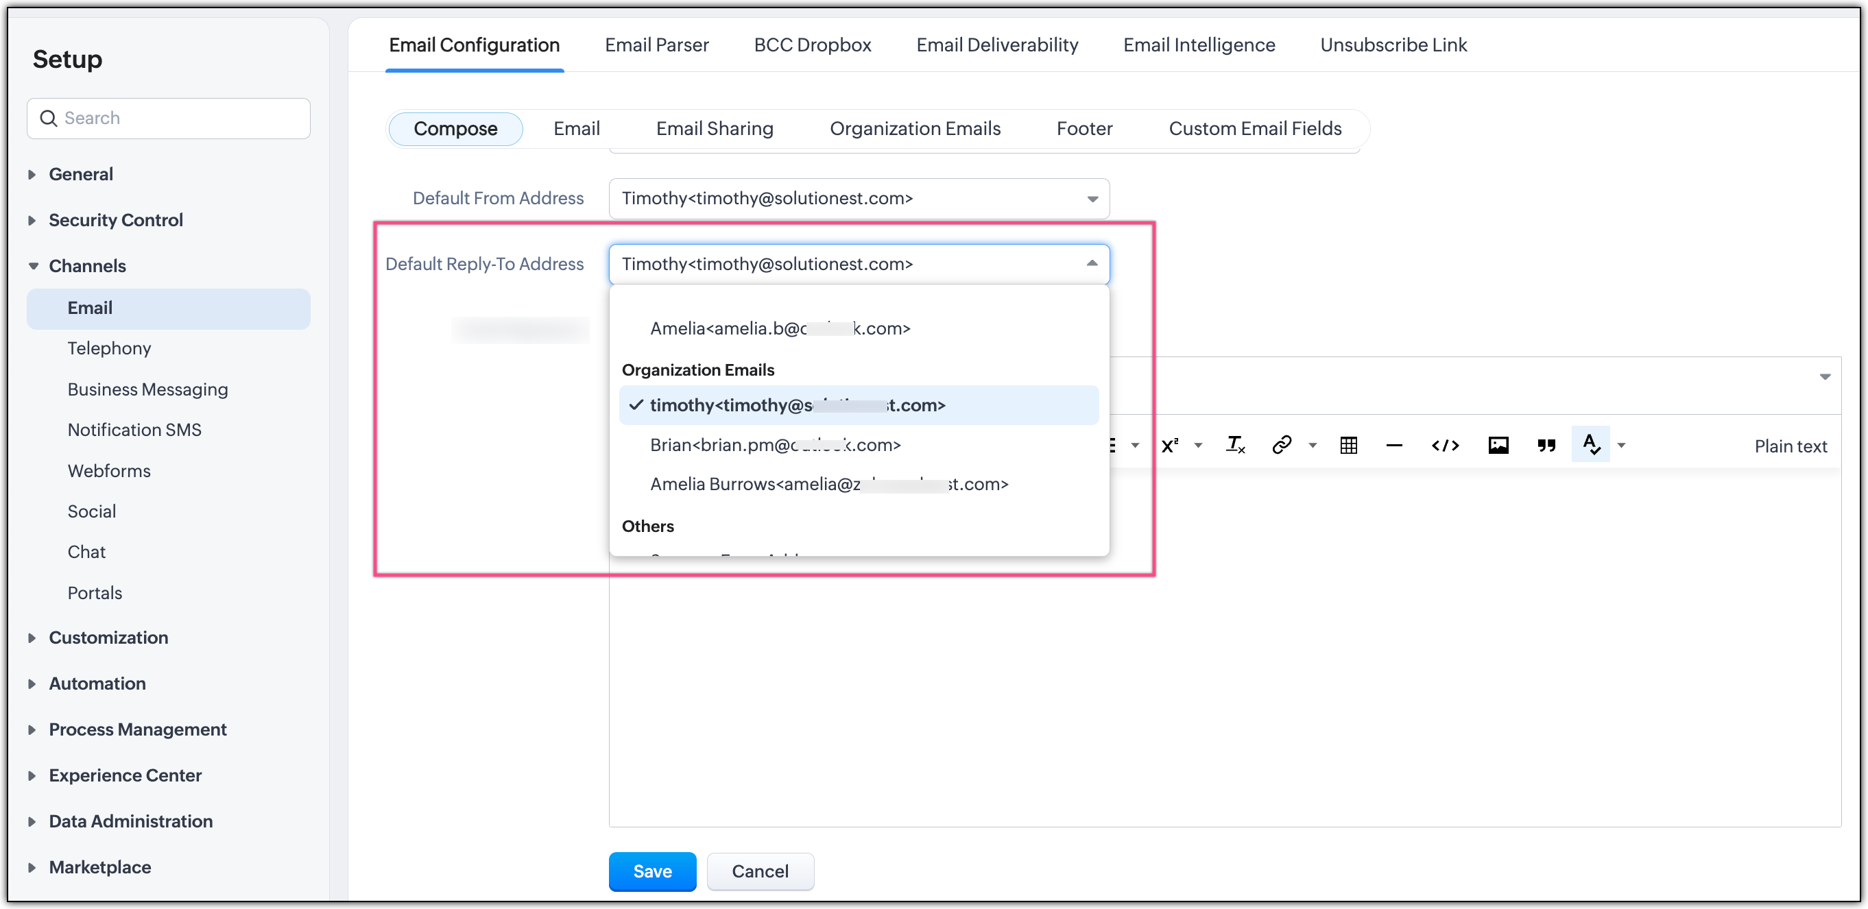Select the checked timothy organization email

pos(798,405)
